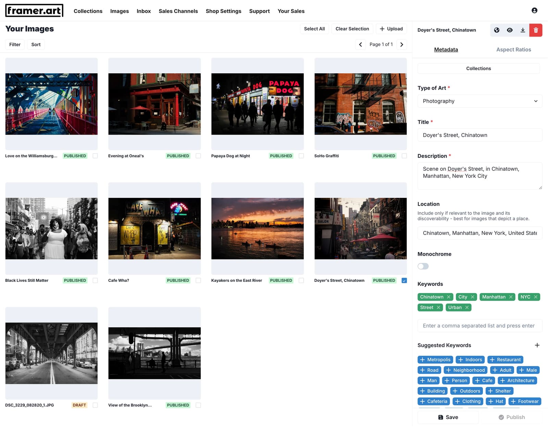Click the Title input field
The height and width of the screenshot is (428, 548).
(480, 135)
